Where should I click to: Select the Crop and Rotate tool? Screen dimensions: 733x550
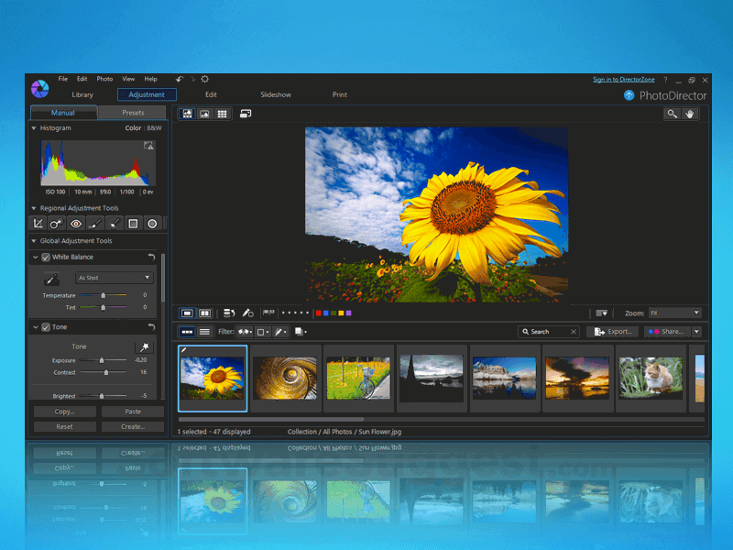pyautogui.click(x=38, y=224)
